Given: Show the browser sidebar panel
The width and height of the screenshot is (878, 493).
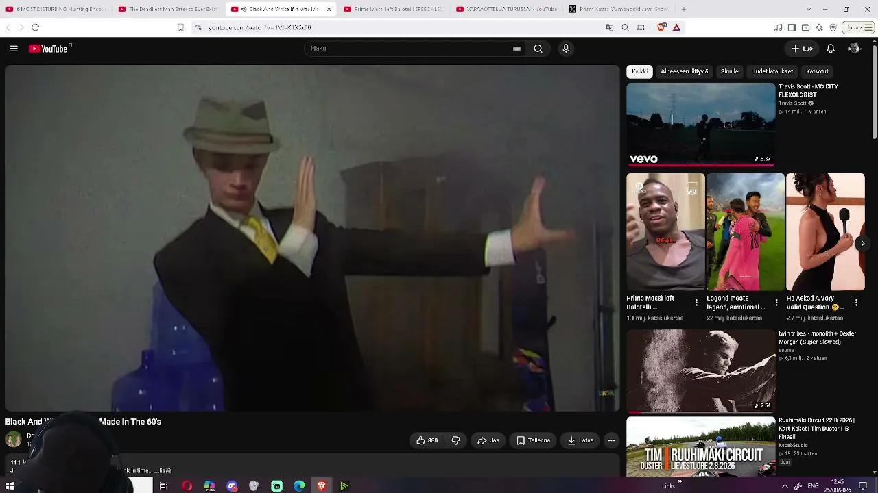Looking at the screenshot, I should point(792,27).
